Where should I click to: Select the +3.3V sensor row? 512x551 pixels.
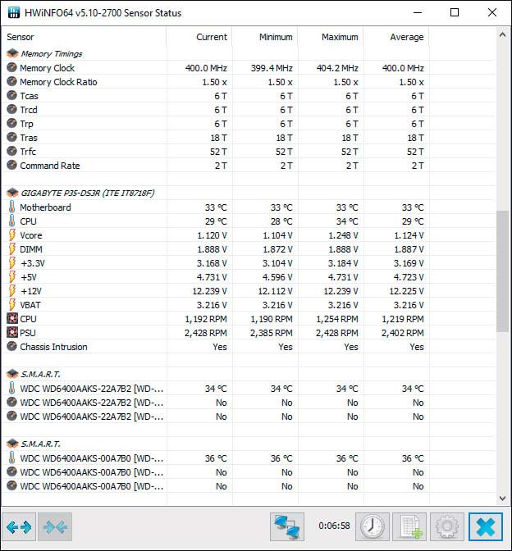pos(249,263)
